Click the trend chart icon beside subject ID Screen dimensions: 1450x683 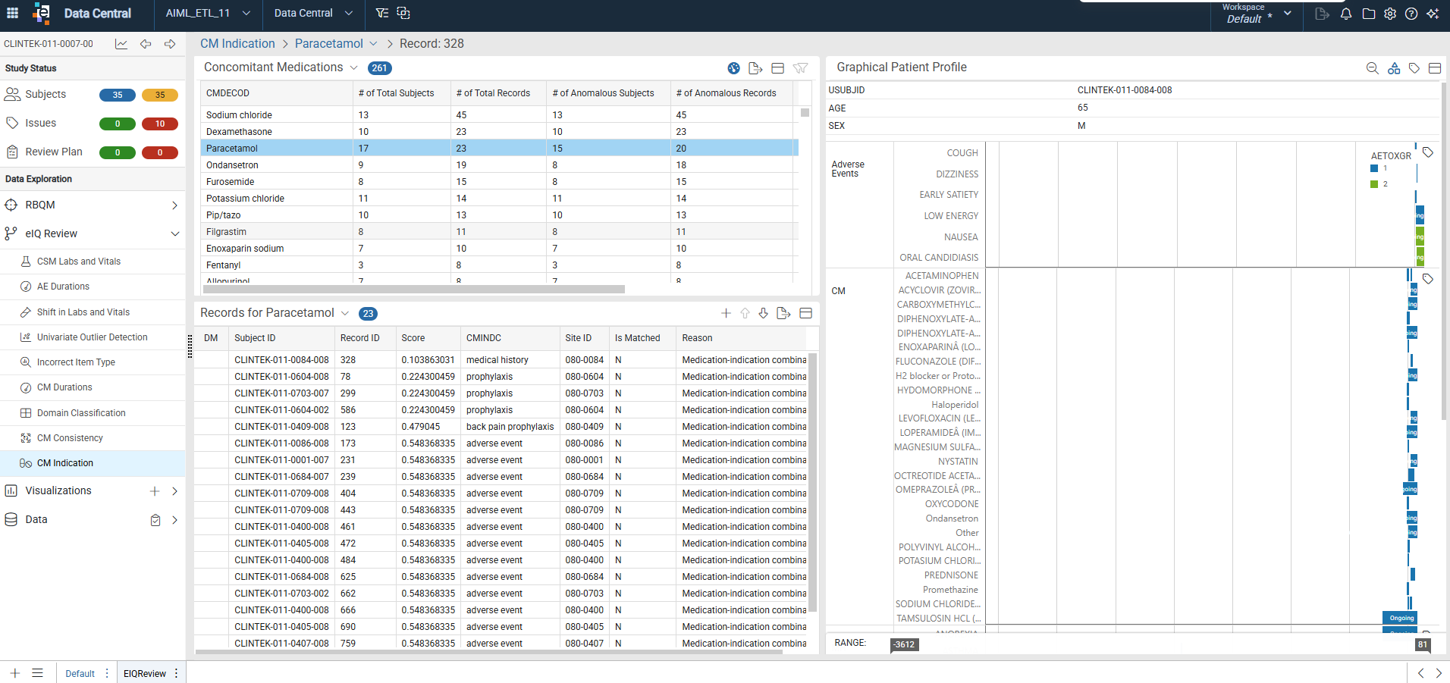point(121,44)
